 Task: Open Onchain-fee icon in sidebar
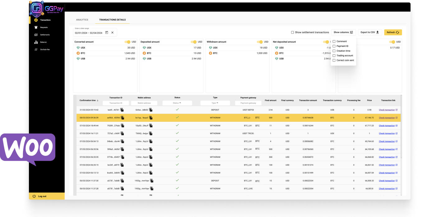36,49
